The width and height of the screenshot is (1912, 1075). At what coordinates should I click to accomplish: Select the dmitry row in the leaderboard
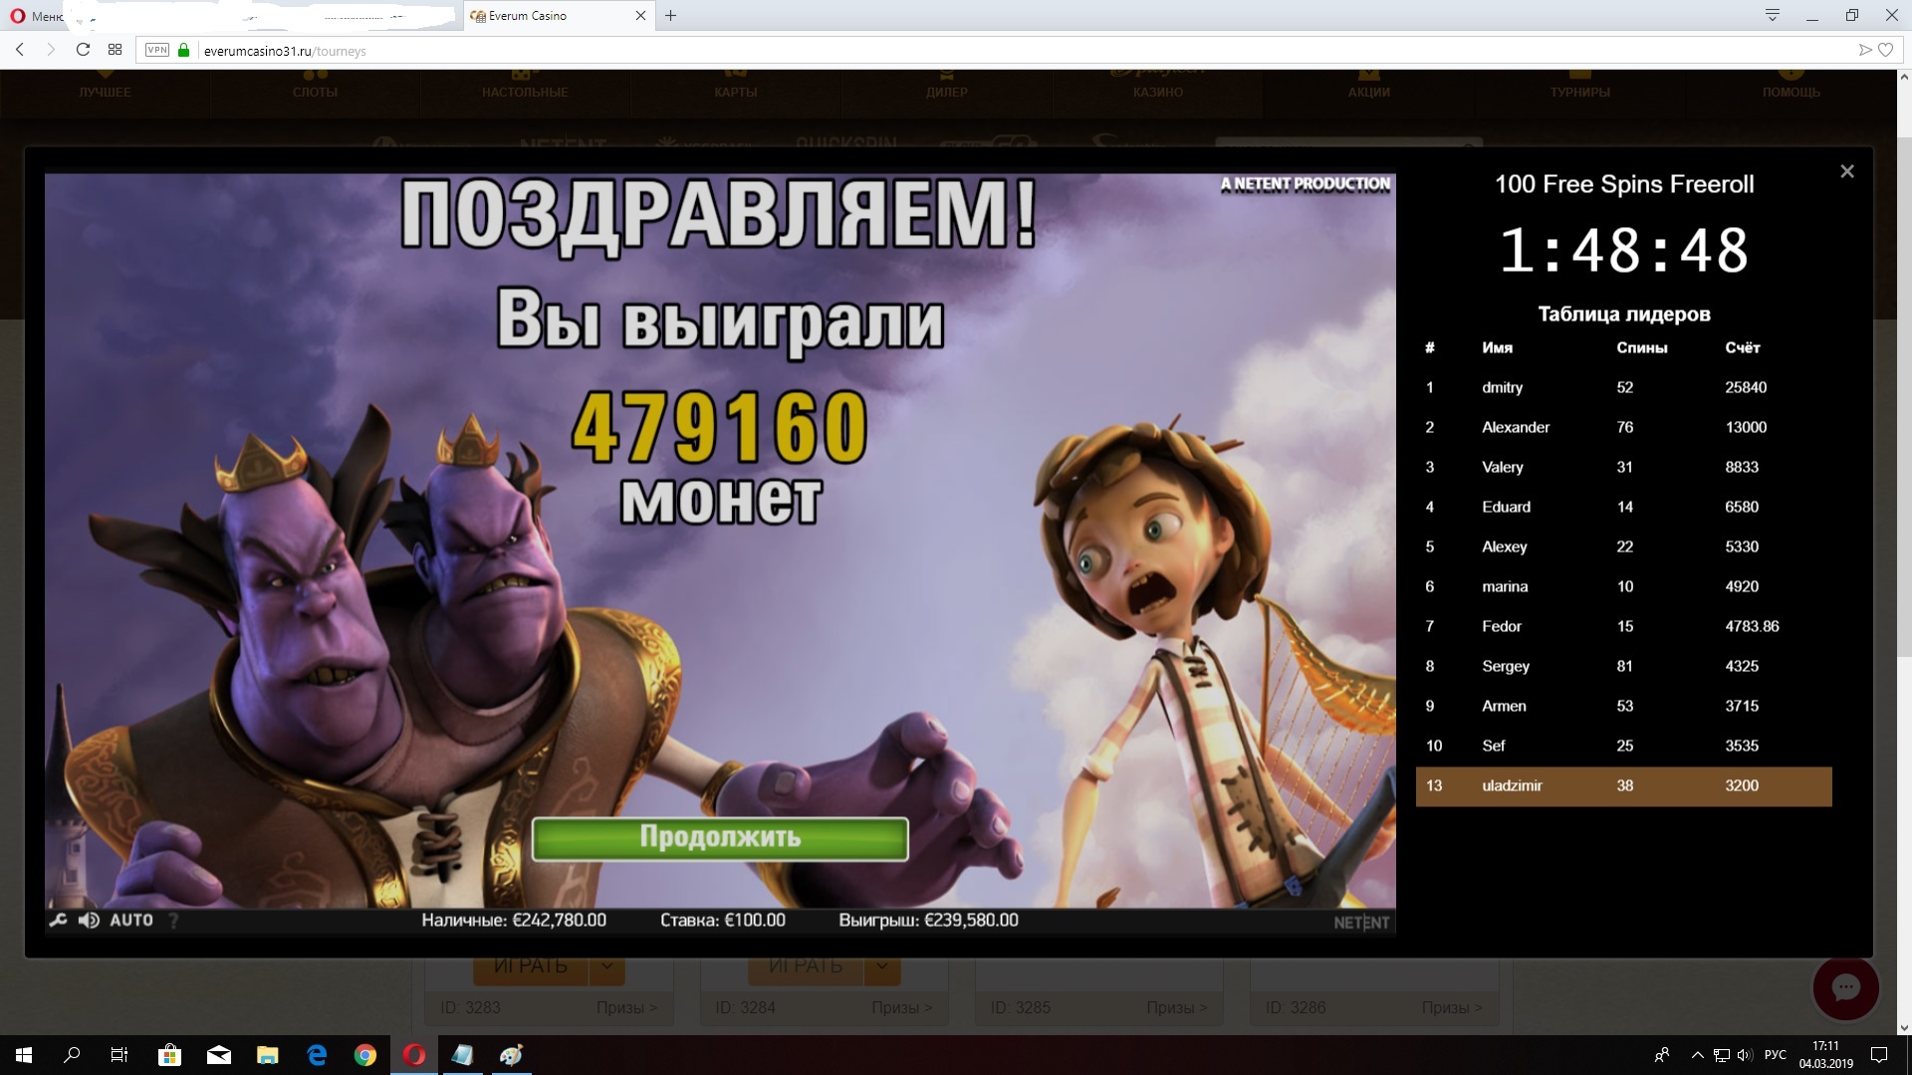(1623, 388)
